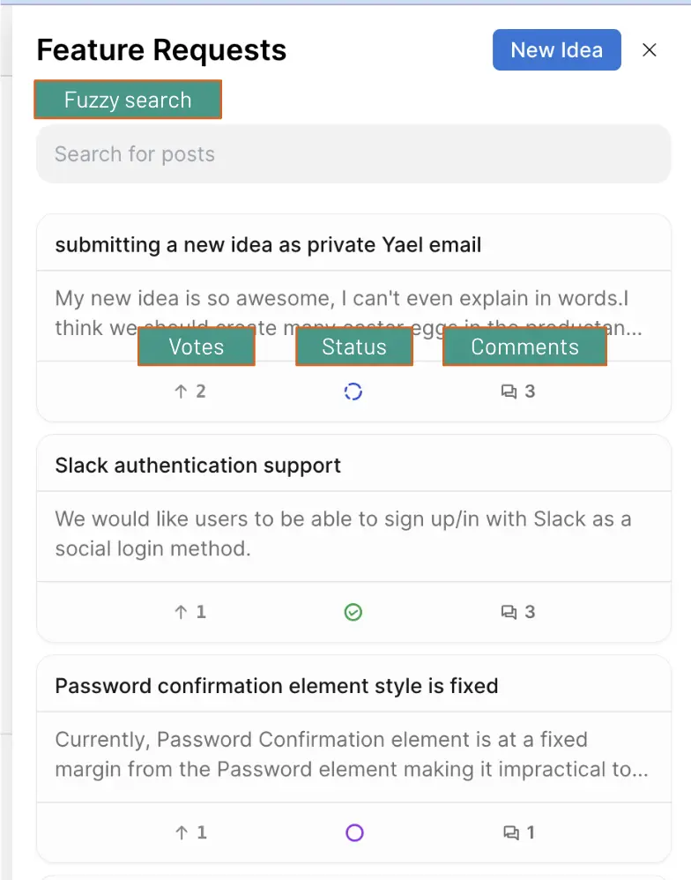691x880 pixels.
Task: Click the green completed status icon on Slack post
Action: [353, 612]
